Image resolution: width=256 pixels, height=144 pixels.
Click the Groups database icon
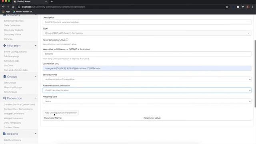pos(4,76)
